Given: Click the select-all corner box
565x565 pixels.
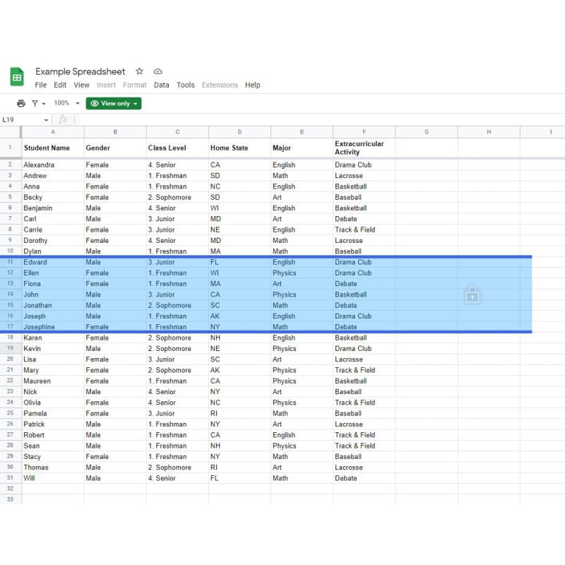Looking at the screenshot, I should (11, 132).
